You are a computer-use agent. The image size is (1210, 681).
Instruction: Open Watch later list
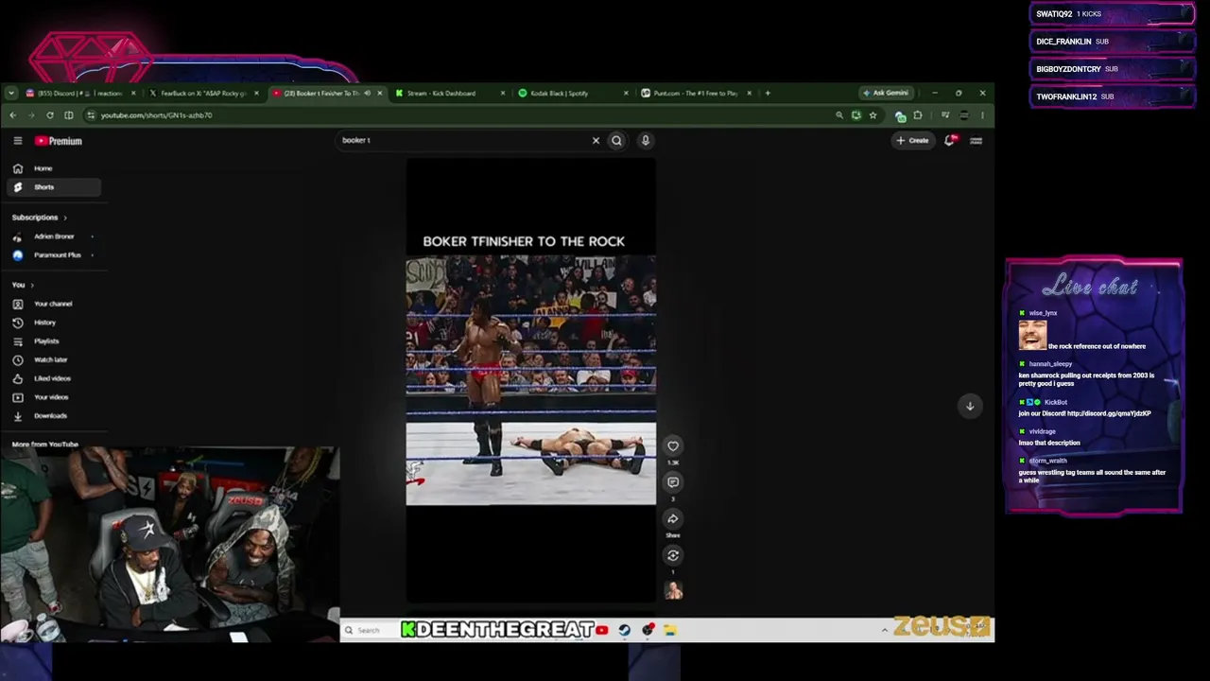[x=54, y=360]
